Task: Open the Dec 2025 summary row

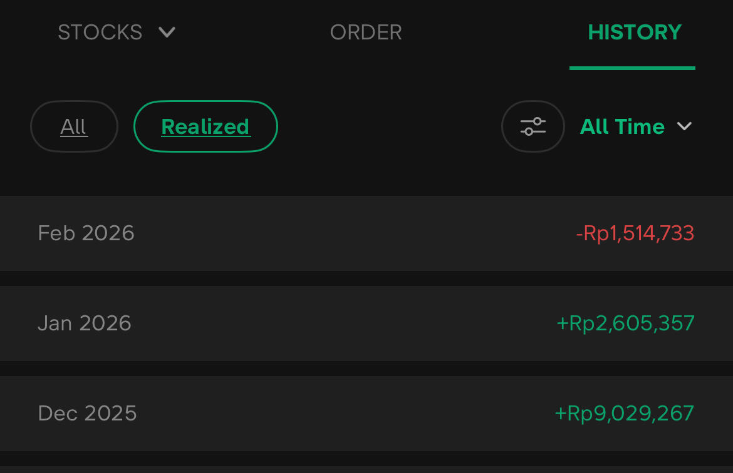Action: (x=366, y=414)
